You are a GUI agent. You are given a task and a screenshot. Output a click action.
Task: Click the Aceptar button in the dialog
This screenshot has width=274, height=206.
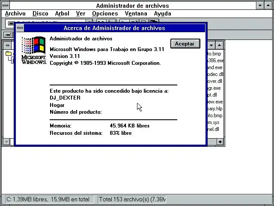pyautogui.click(x=185, y=44)
